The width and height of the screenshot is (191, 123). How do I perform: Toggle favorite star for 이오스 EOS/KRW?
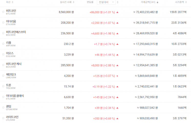[x=3, y=54]
